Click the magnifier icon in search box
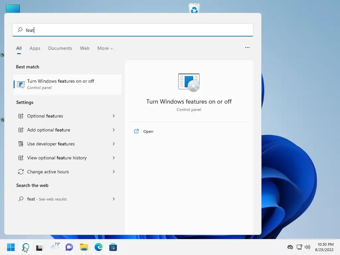The height and width of the screenshot is (255, 340). pyautogui.click(x=20, y=30)
